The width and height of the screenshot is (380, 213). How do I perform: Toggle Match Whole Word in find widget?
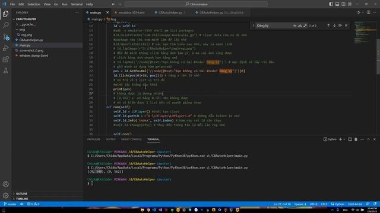click(300, 25)
